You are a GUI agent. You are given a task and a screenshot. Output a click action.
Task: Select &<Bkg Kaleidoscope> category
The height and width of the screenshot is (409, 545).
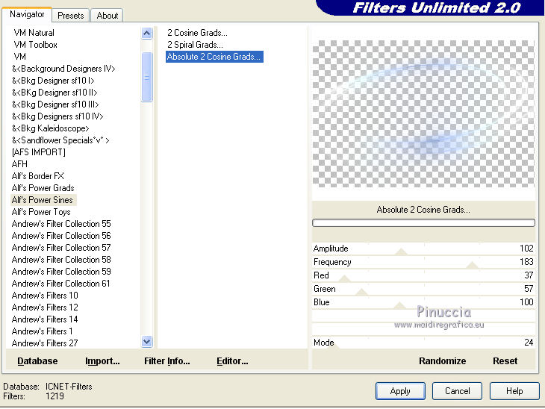pos(51,128)
